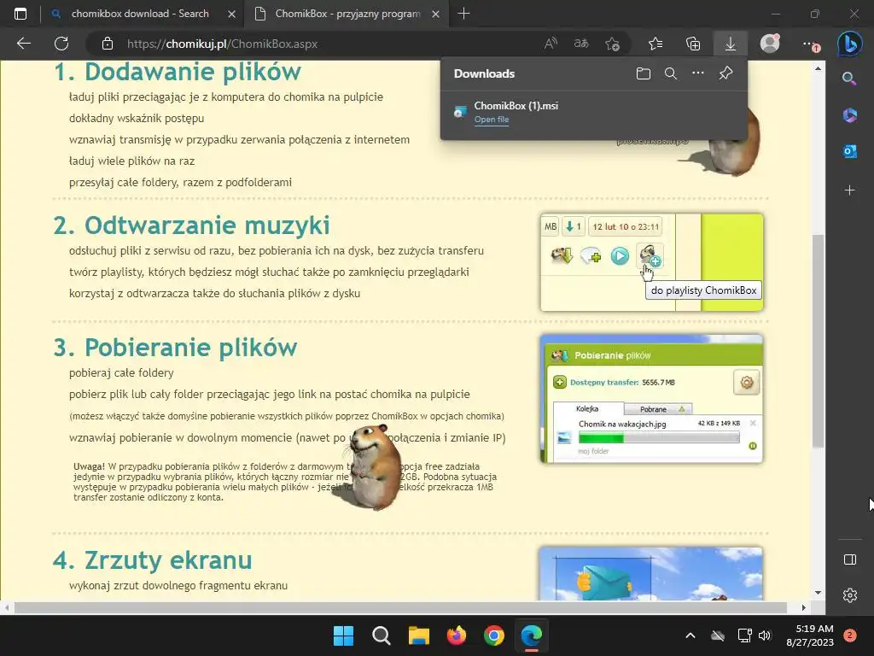Open volume control in system tray
Viewport: 874px width, 656px height.
pos(765,635)
